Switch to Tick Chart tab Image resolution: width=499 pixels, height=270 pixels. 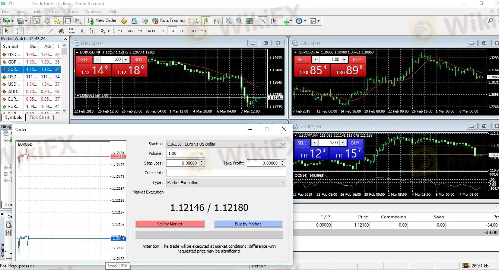tap(39, 117)
